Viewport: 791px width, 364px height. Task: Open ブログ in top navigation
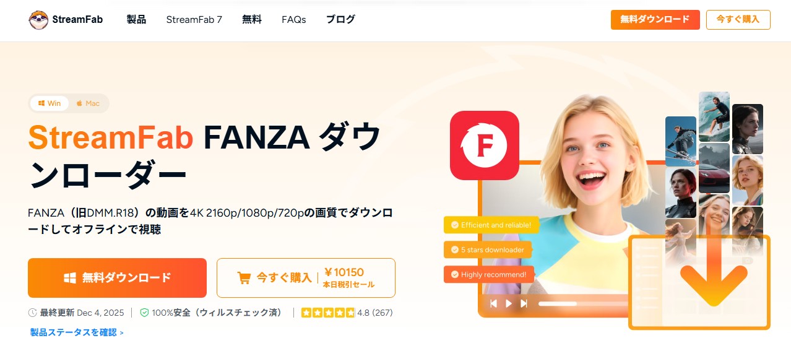pos(341,20)
